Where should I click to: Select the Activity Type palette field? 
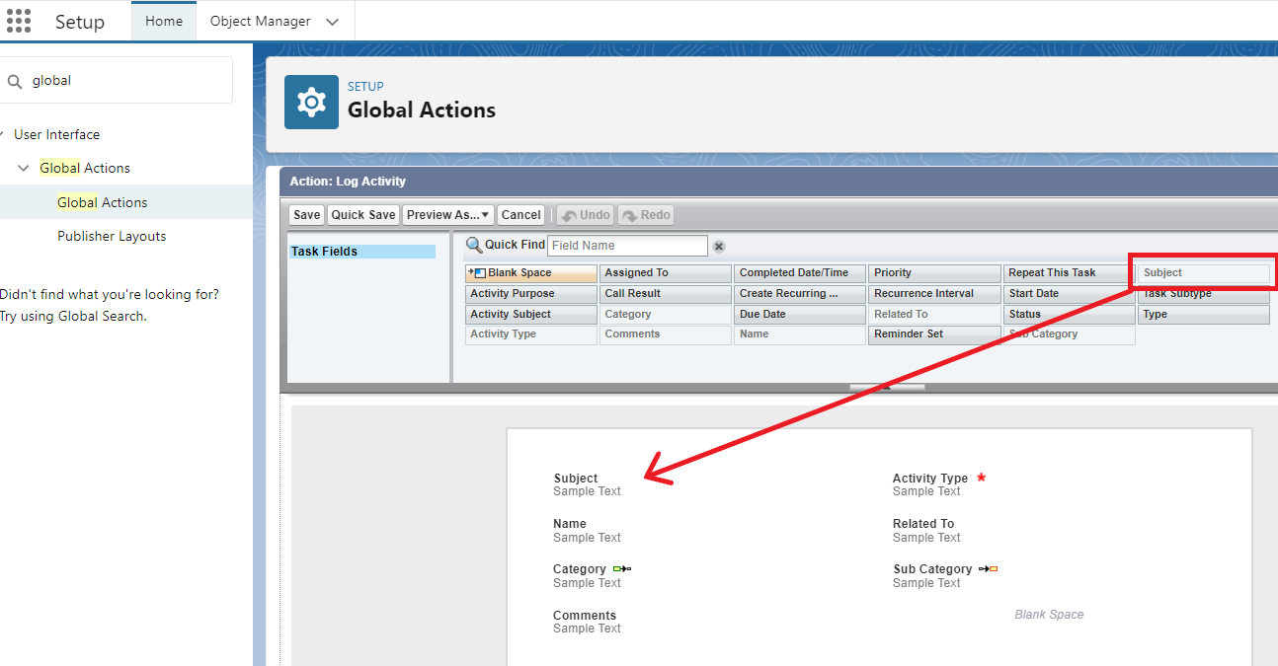pos(531,334)
